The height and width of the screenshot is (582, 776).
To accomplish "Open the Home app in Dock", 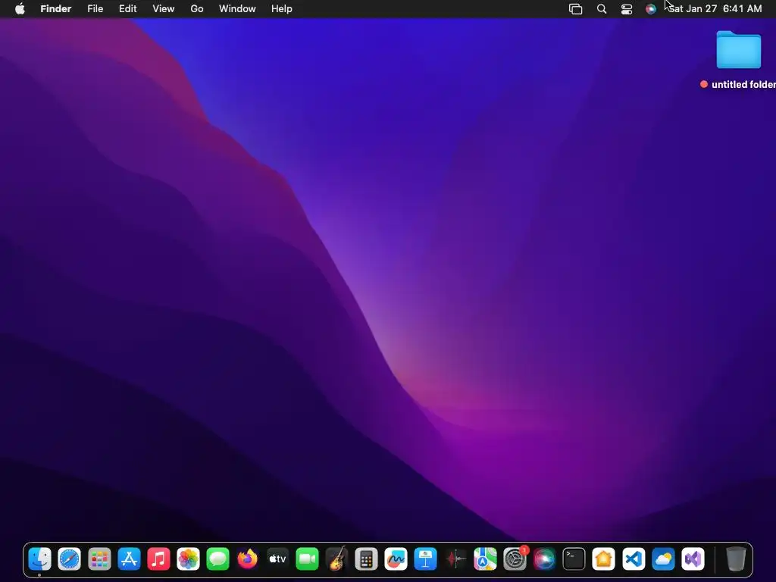I will (604, 559).
